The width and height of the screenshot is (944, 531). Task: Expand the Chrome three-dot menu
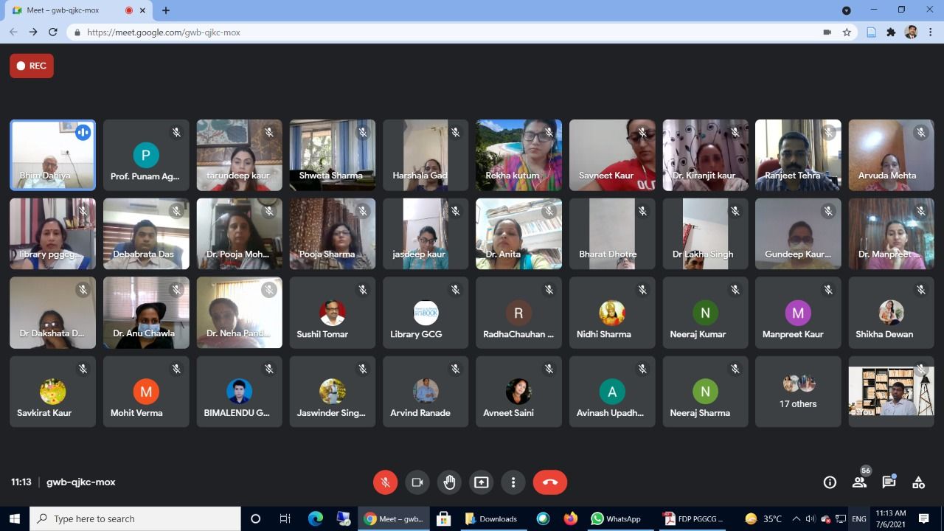(x=931, y=32)
